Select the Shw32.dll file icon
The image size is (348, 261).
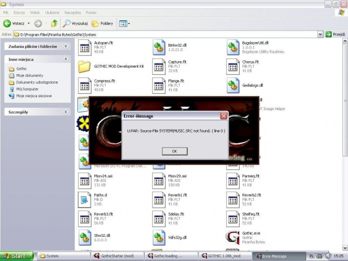(85, 237)
